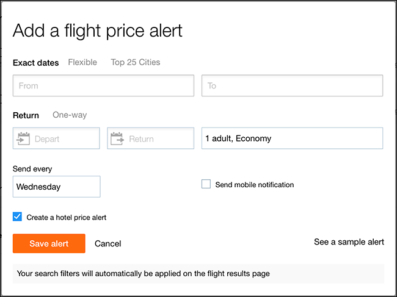The image size is (397, 297).
Task: Click the From city input field
Action: click(x=103, y=86)
